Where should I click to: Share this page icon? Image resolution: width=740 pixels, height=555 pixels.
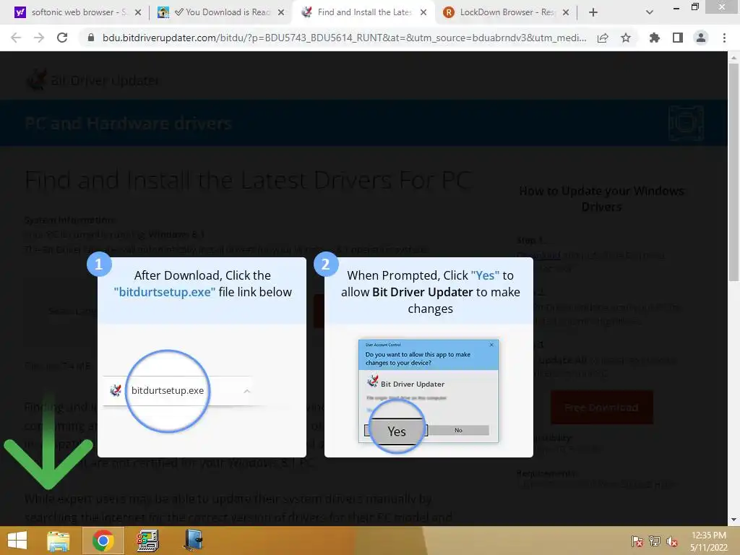603,38
